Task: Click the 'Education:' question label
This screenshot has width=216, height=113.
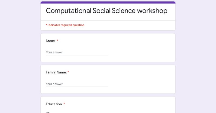Action: pyautogui.click(x=54, y=104)
